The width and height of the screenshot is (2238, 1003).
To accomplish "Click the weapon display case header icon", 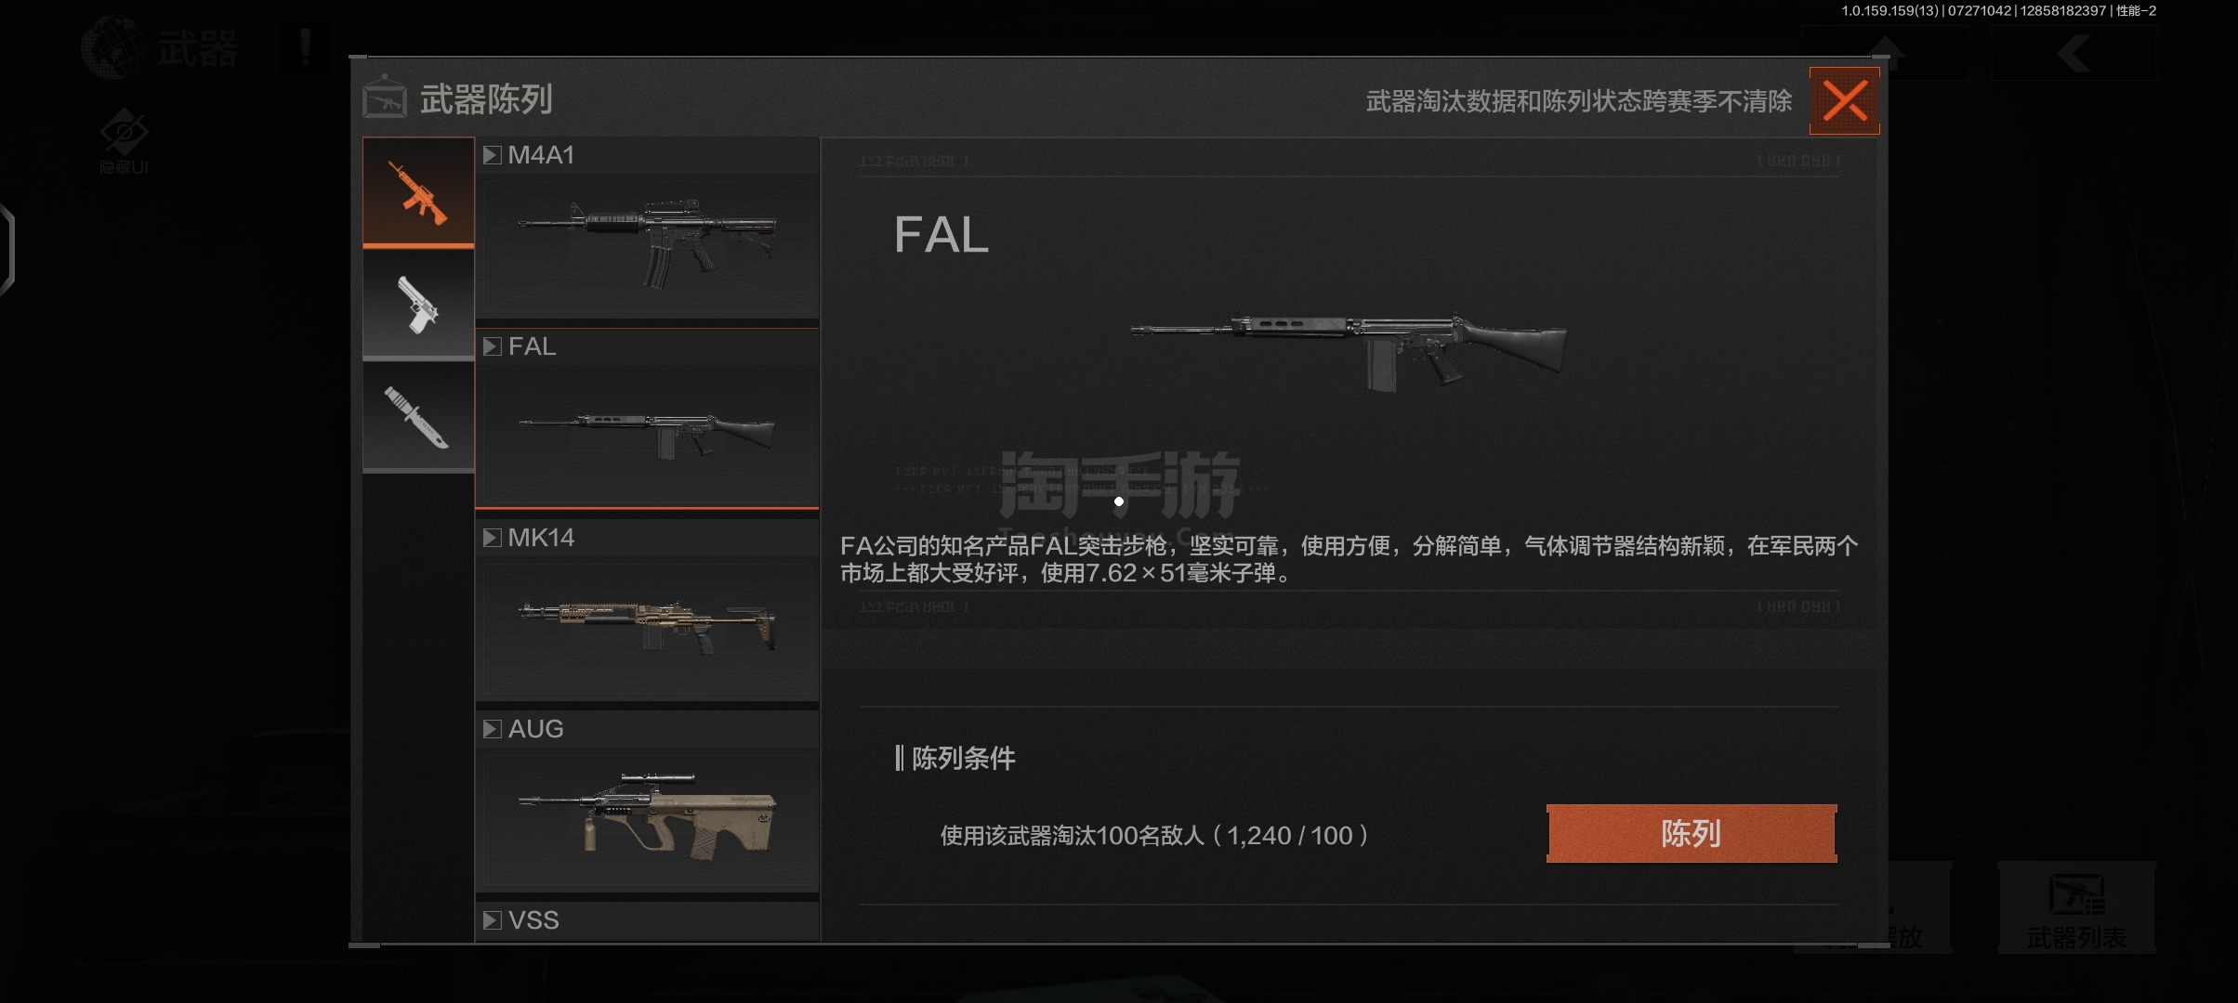I will (x=385, y=98).
